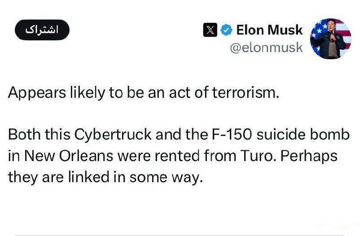The width and height of the screenshot is (359, 236).
Task: Click the word "Appears" in the tweet
Action: tap(35, 92)
